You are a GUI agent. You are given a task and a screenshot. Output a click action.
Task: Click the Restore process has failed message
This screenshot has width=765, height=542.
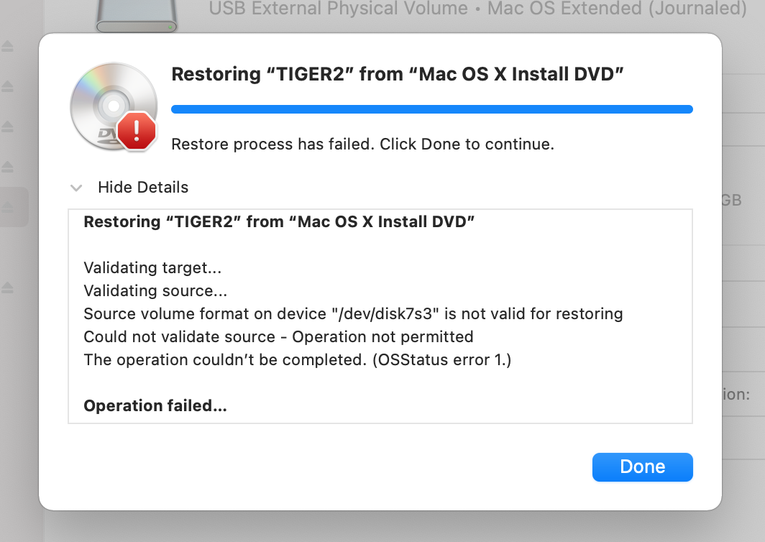362,144
